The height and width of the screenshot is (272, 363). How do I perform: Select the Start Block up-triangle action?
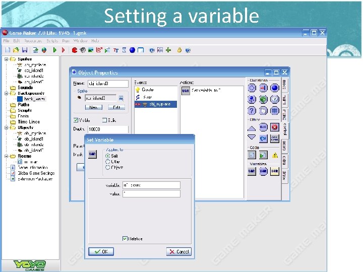click(x=252, y=128)
